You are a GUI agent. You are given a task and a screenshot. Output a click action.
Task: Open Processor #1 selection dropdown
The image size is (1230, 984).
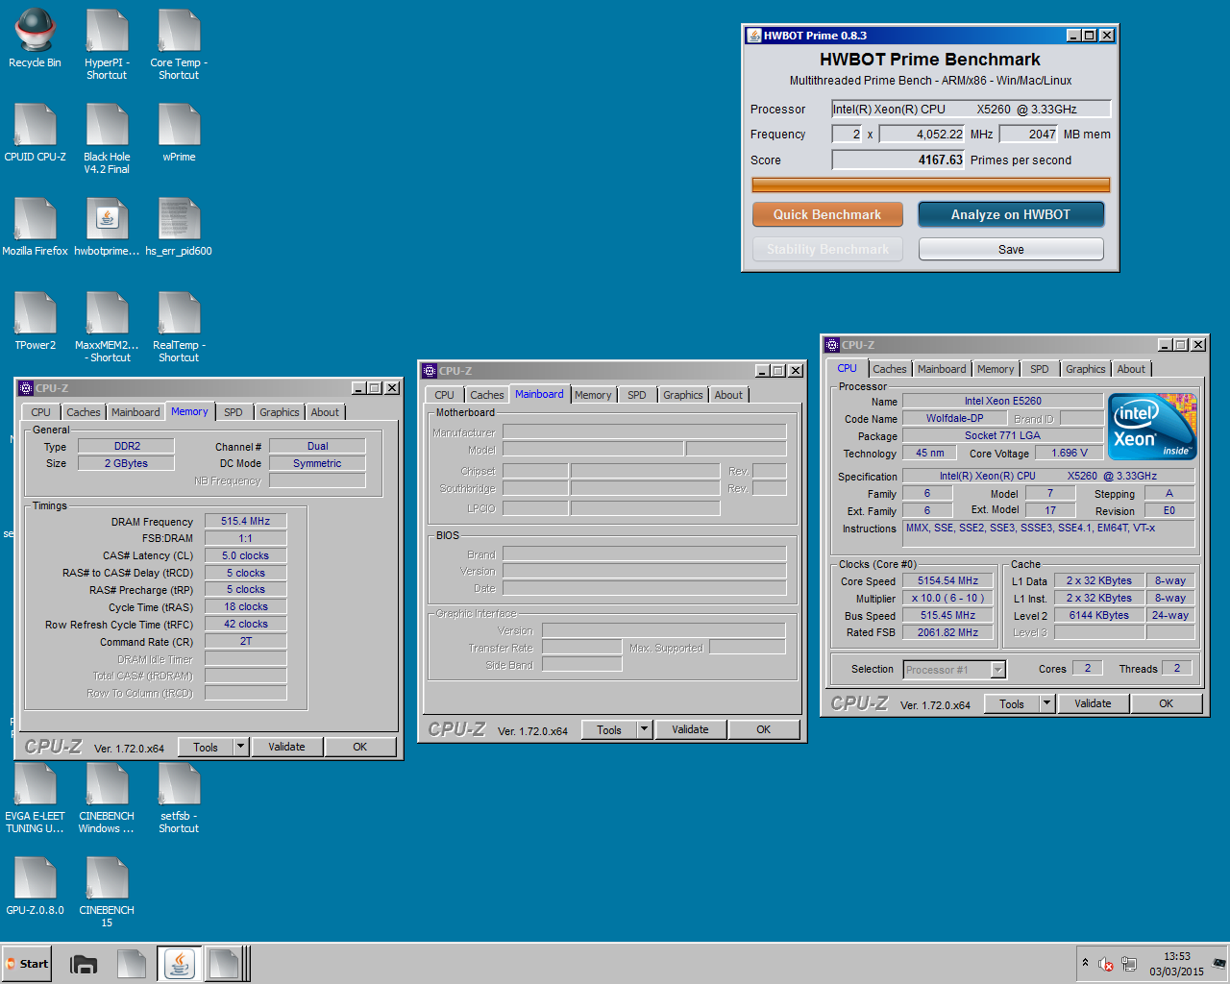click(954, 669)
